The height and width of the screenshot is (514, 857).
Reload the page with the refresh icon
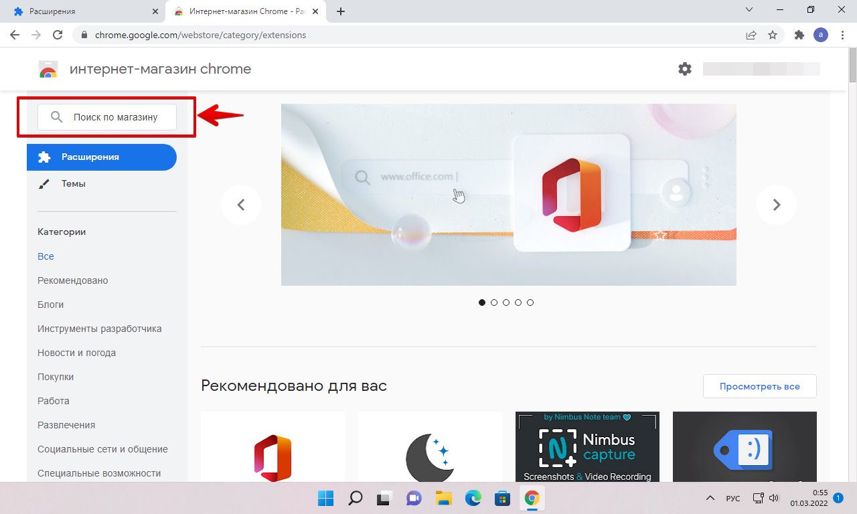point(58,35)
